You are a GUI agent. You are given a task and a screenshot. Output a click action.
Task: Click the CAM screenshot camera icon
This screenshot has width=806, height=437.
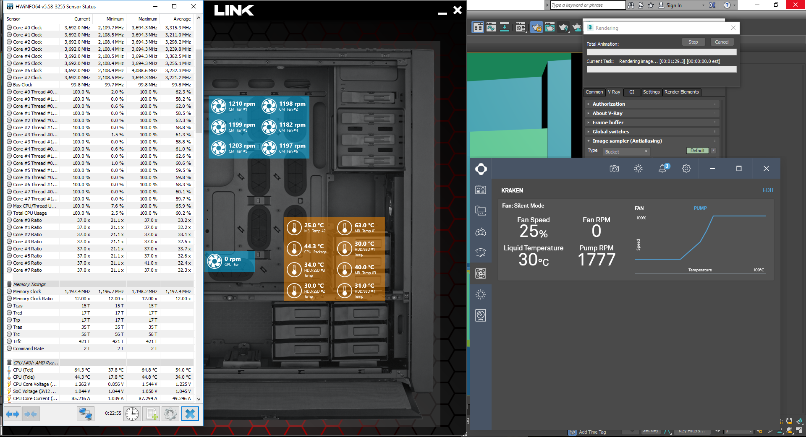tap(614, 169)
